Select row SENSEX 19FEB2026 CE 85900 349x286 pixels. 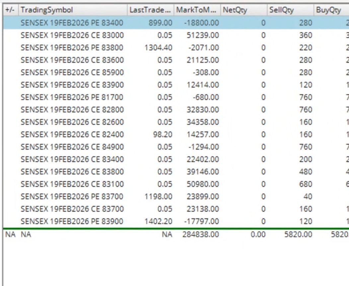pos(176,72)
